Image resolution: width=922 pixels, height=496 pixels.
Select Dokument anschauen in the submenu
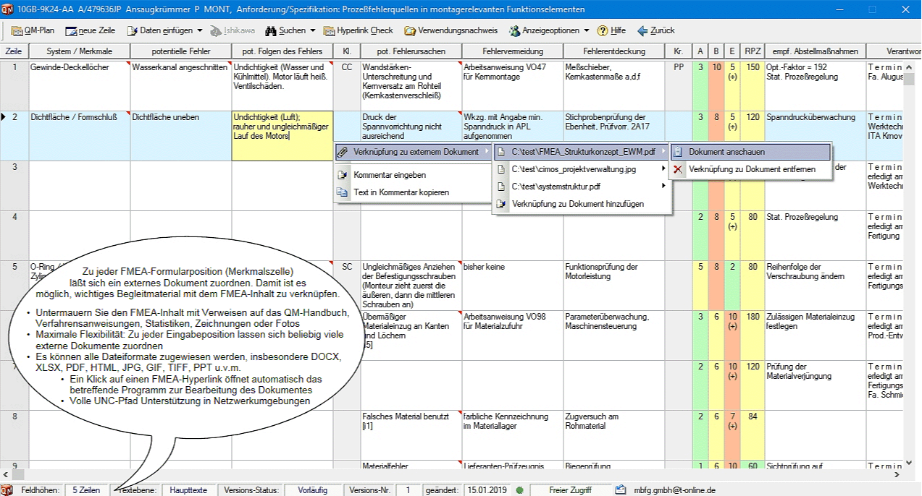point(726,152)
